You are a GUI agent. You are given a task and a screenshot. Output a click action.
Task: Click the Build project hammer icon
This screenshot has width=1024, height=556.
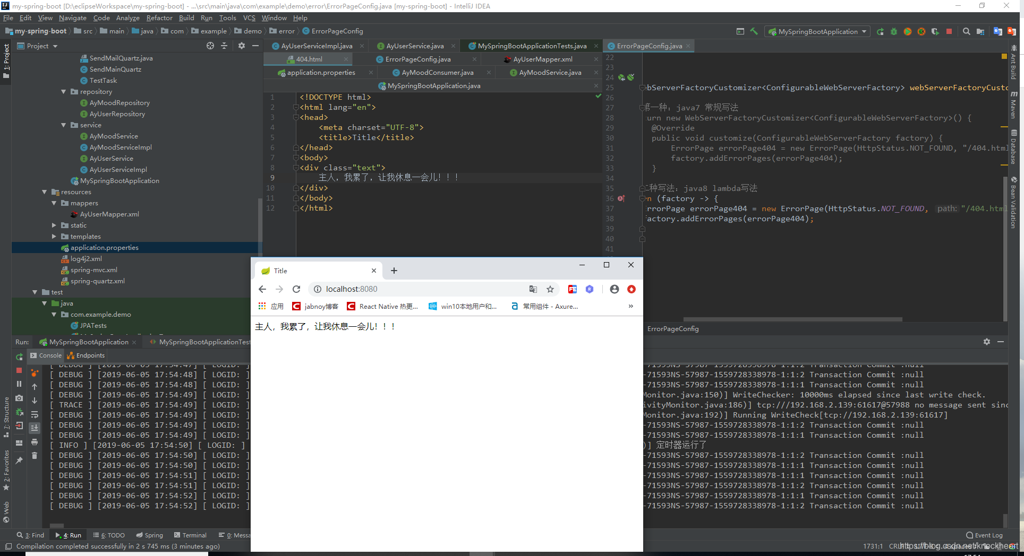coord(754,31)
